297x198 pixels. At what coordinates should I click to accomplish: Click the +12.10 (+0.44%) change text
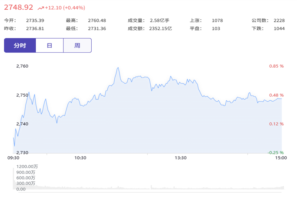(x=65, y=8)
